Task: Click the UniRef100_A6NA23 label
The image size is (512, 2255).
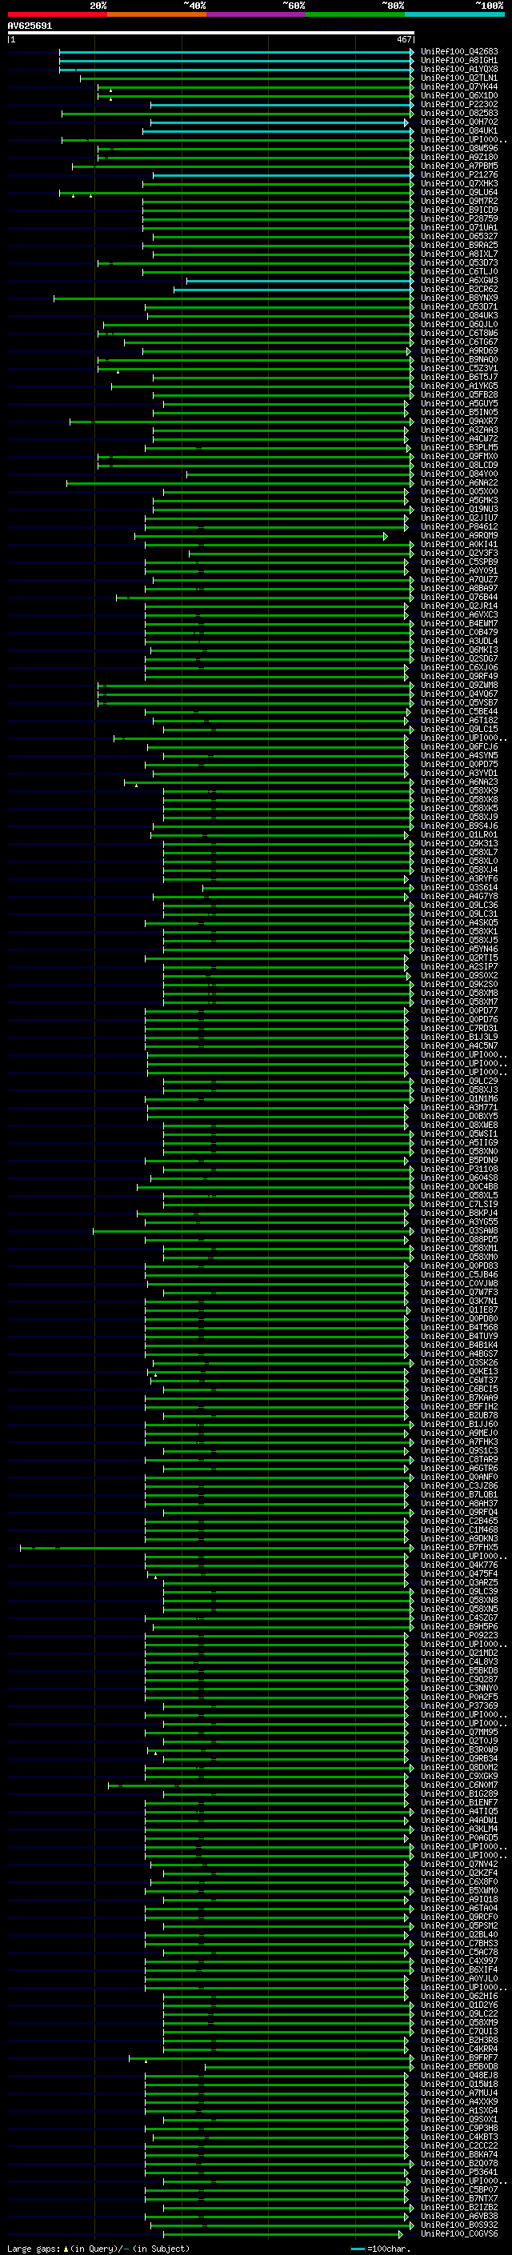Action: (x=459, y=782)
